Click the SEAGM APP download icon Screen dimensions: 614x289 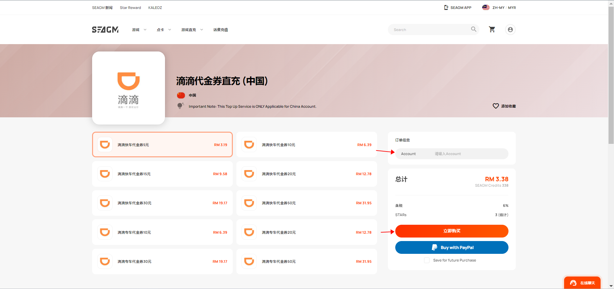click(446, 7)
